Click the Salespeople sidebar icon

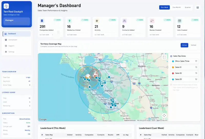pos(6,40)
